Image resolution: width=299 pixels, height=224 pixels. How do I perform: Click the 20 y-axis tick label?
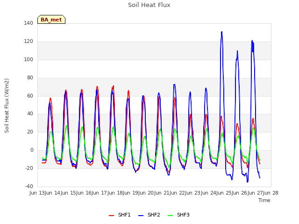point(30,132)
